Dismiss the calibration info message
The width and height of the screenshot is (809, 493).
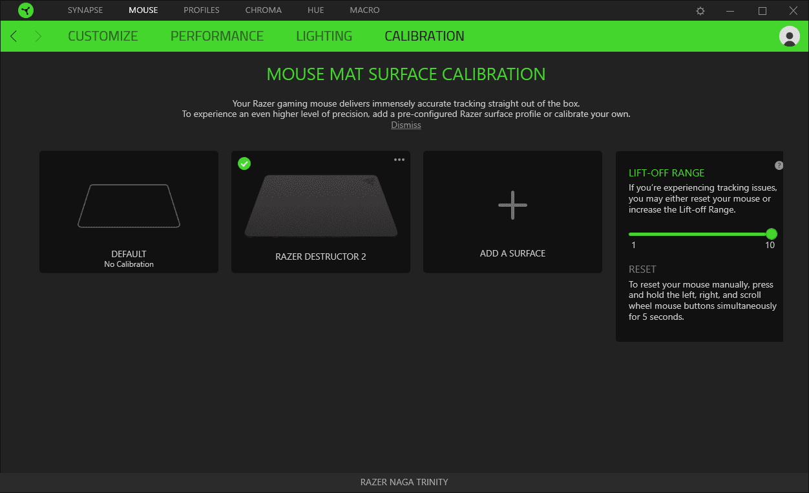click(406, 125)
